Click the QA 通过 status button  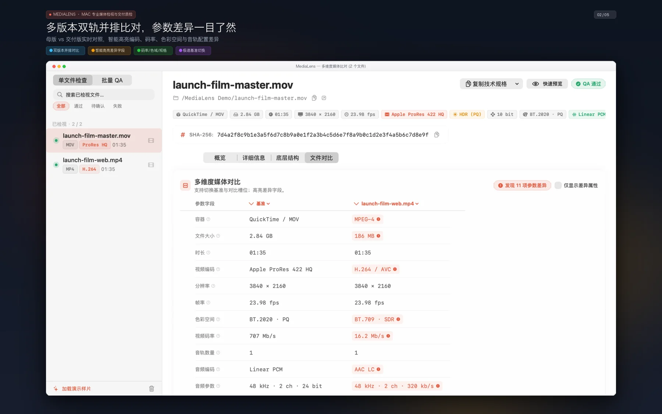(588, 84)
